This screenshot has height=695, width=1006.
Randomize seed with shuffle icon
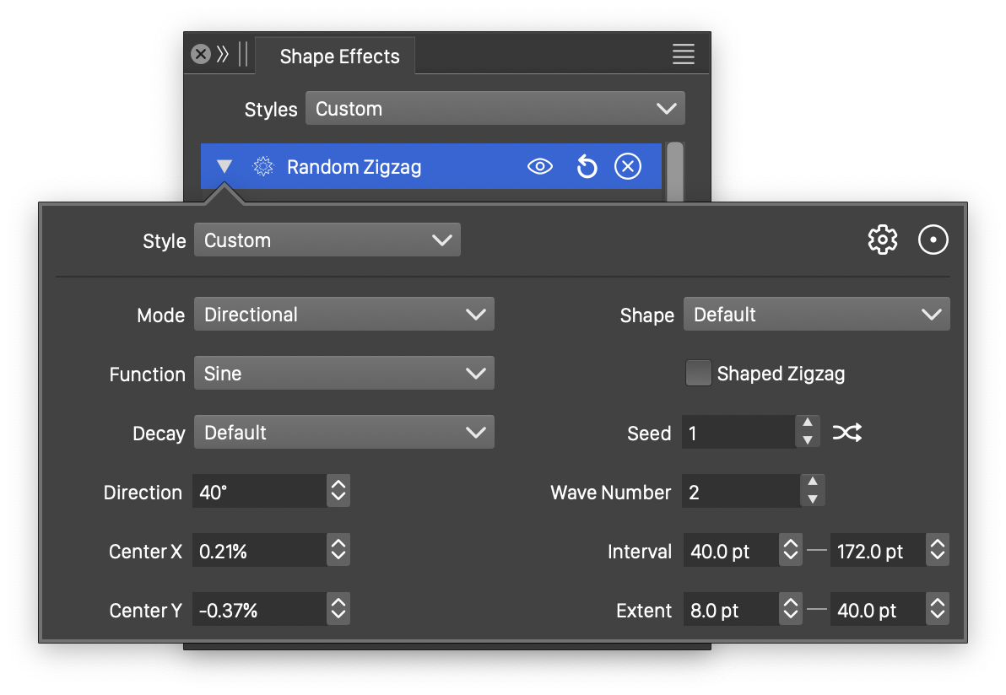click(846, 434)
